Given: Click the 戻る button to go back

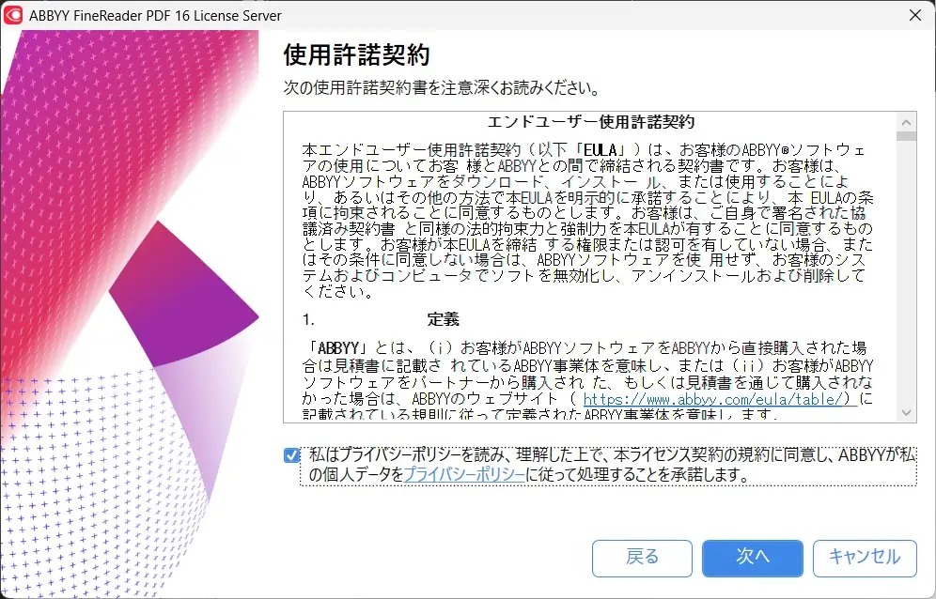Looking at the screenshot, I should tap(642, 558).
